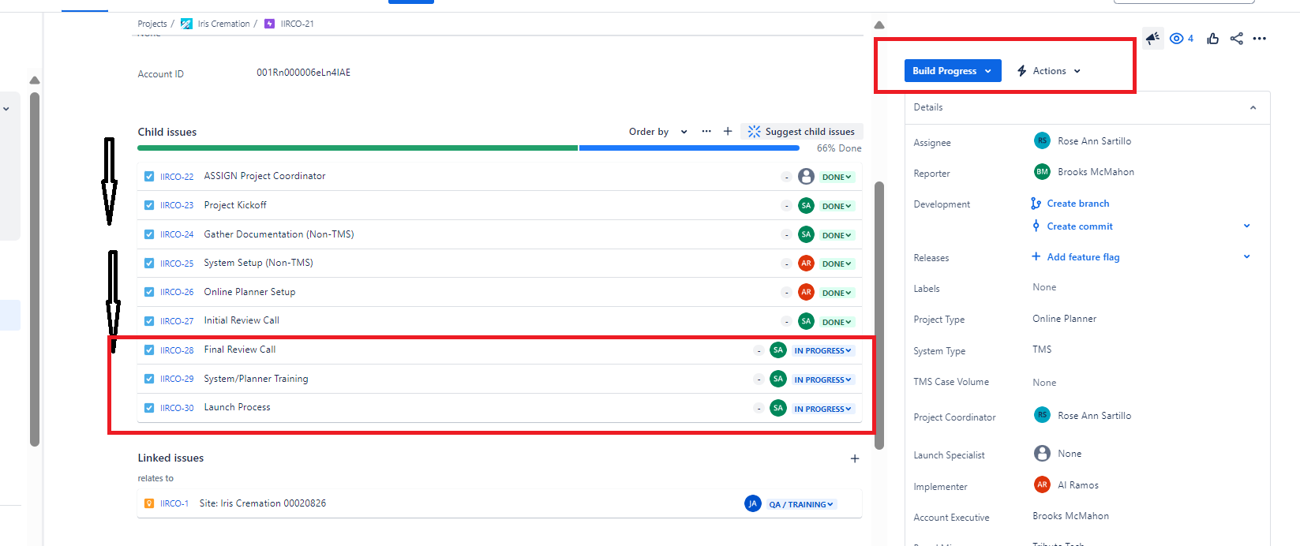
Task: Click the checkbox icon for IIRCO-30
Action: point(149,408)
